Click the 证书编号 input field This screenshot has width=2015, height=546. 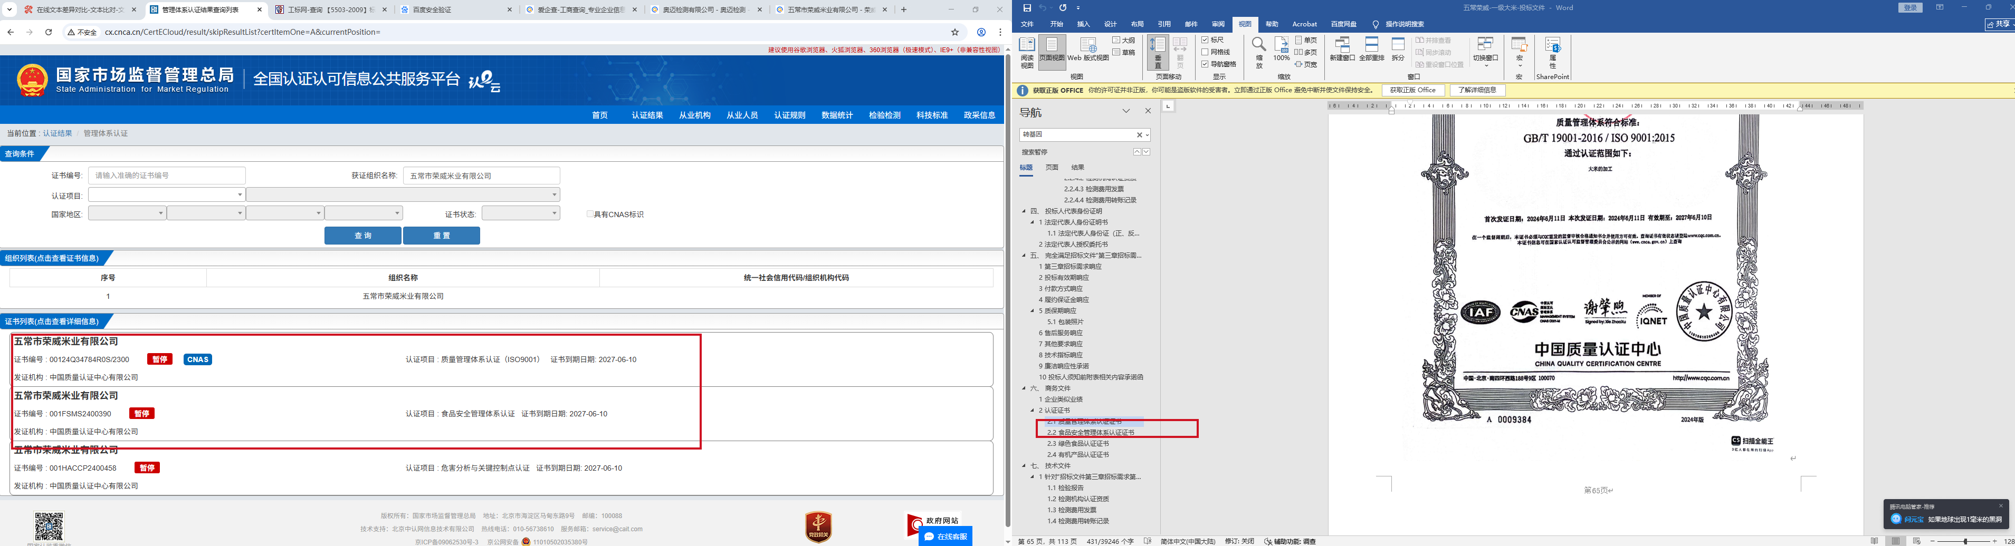tap(167, 175)
